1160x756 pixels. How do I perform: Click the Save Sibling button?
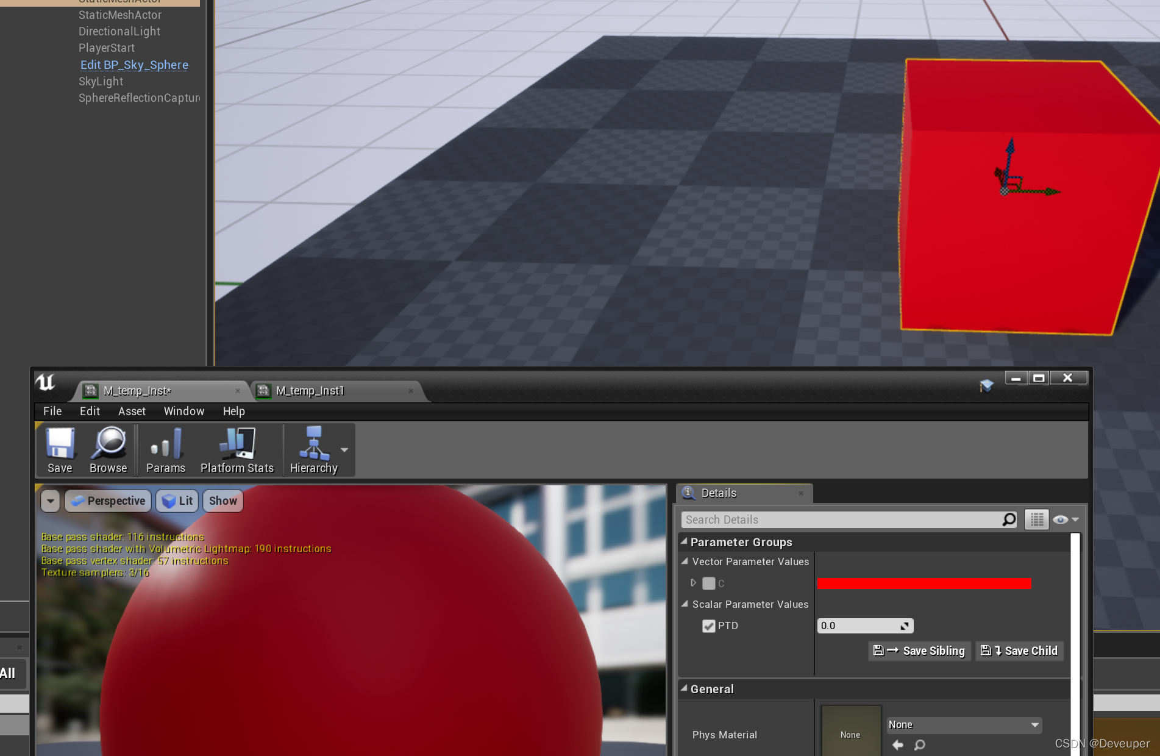pos(919,651)
